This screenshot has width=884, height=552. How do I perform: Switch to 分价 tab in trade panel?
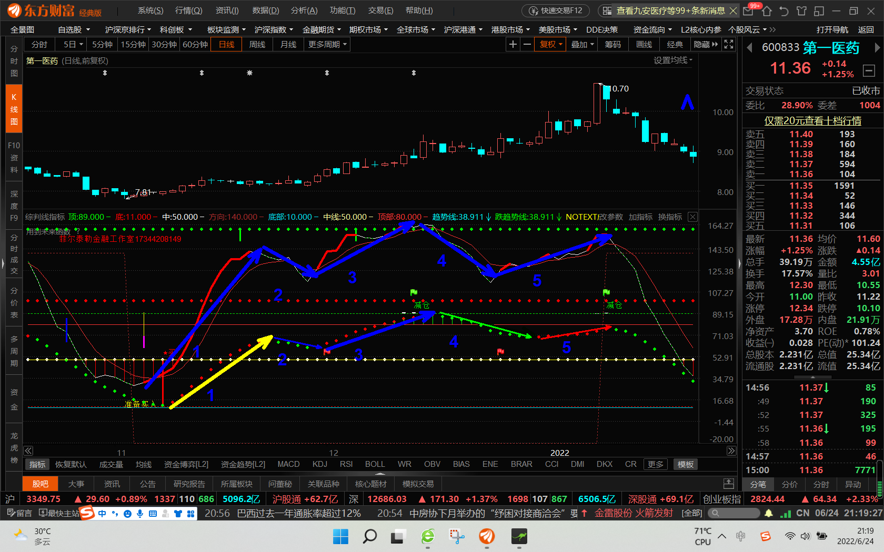pos(789,484)
